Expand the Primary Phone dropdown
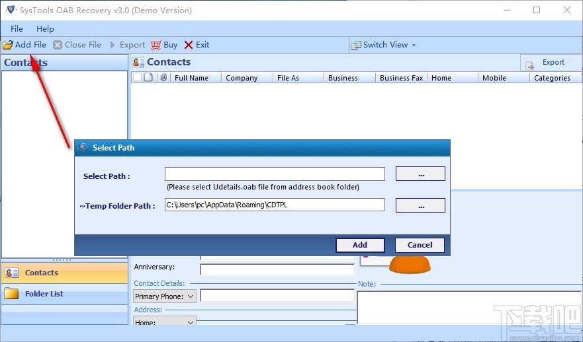The height and width of the screenshot is (342, 583). tap(191, 296)
